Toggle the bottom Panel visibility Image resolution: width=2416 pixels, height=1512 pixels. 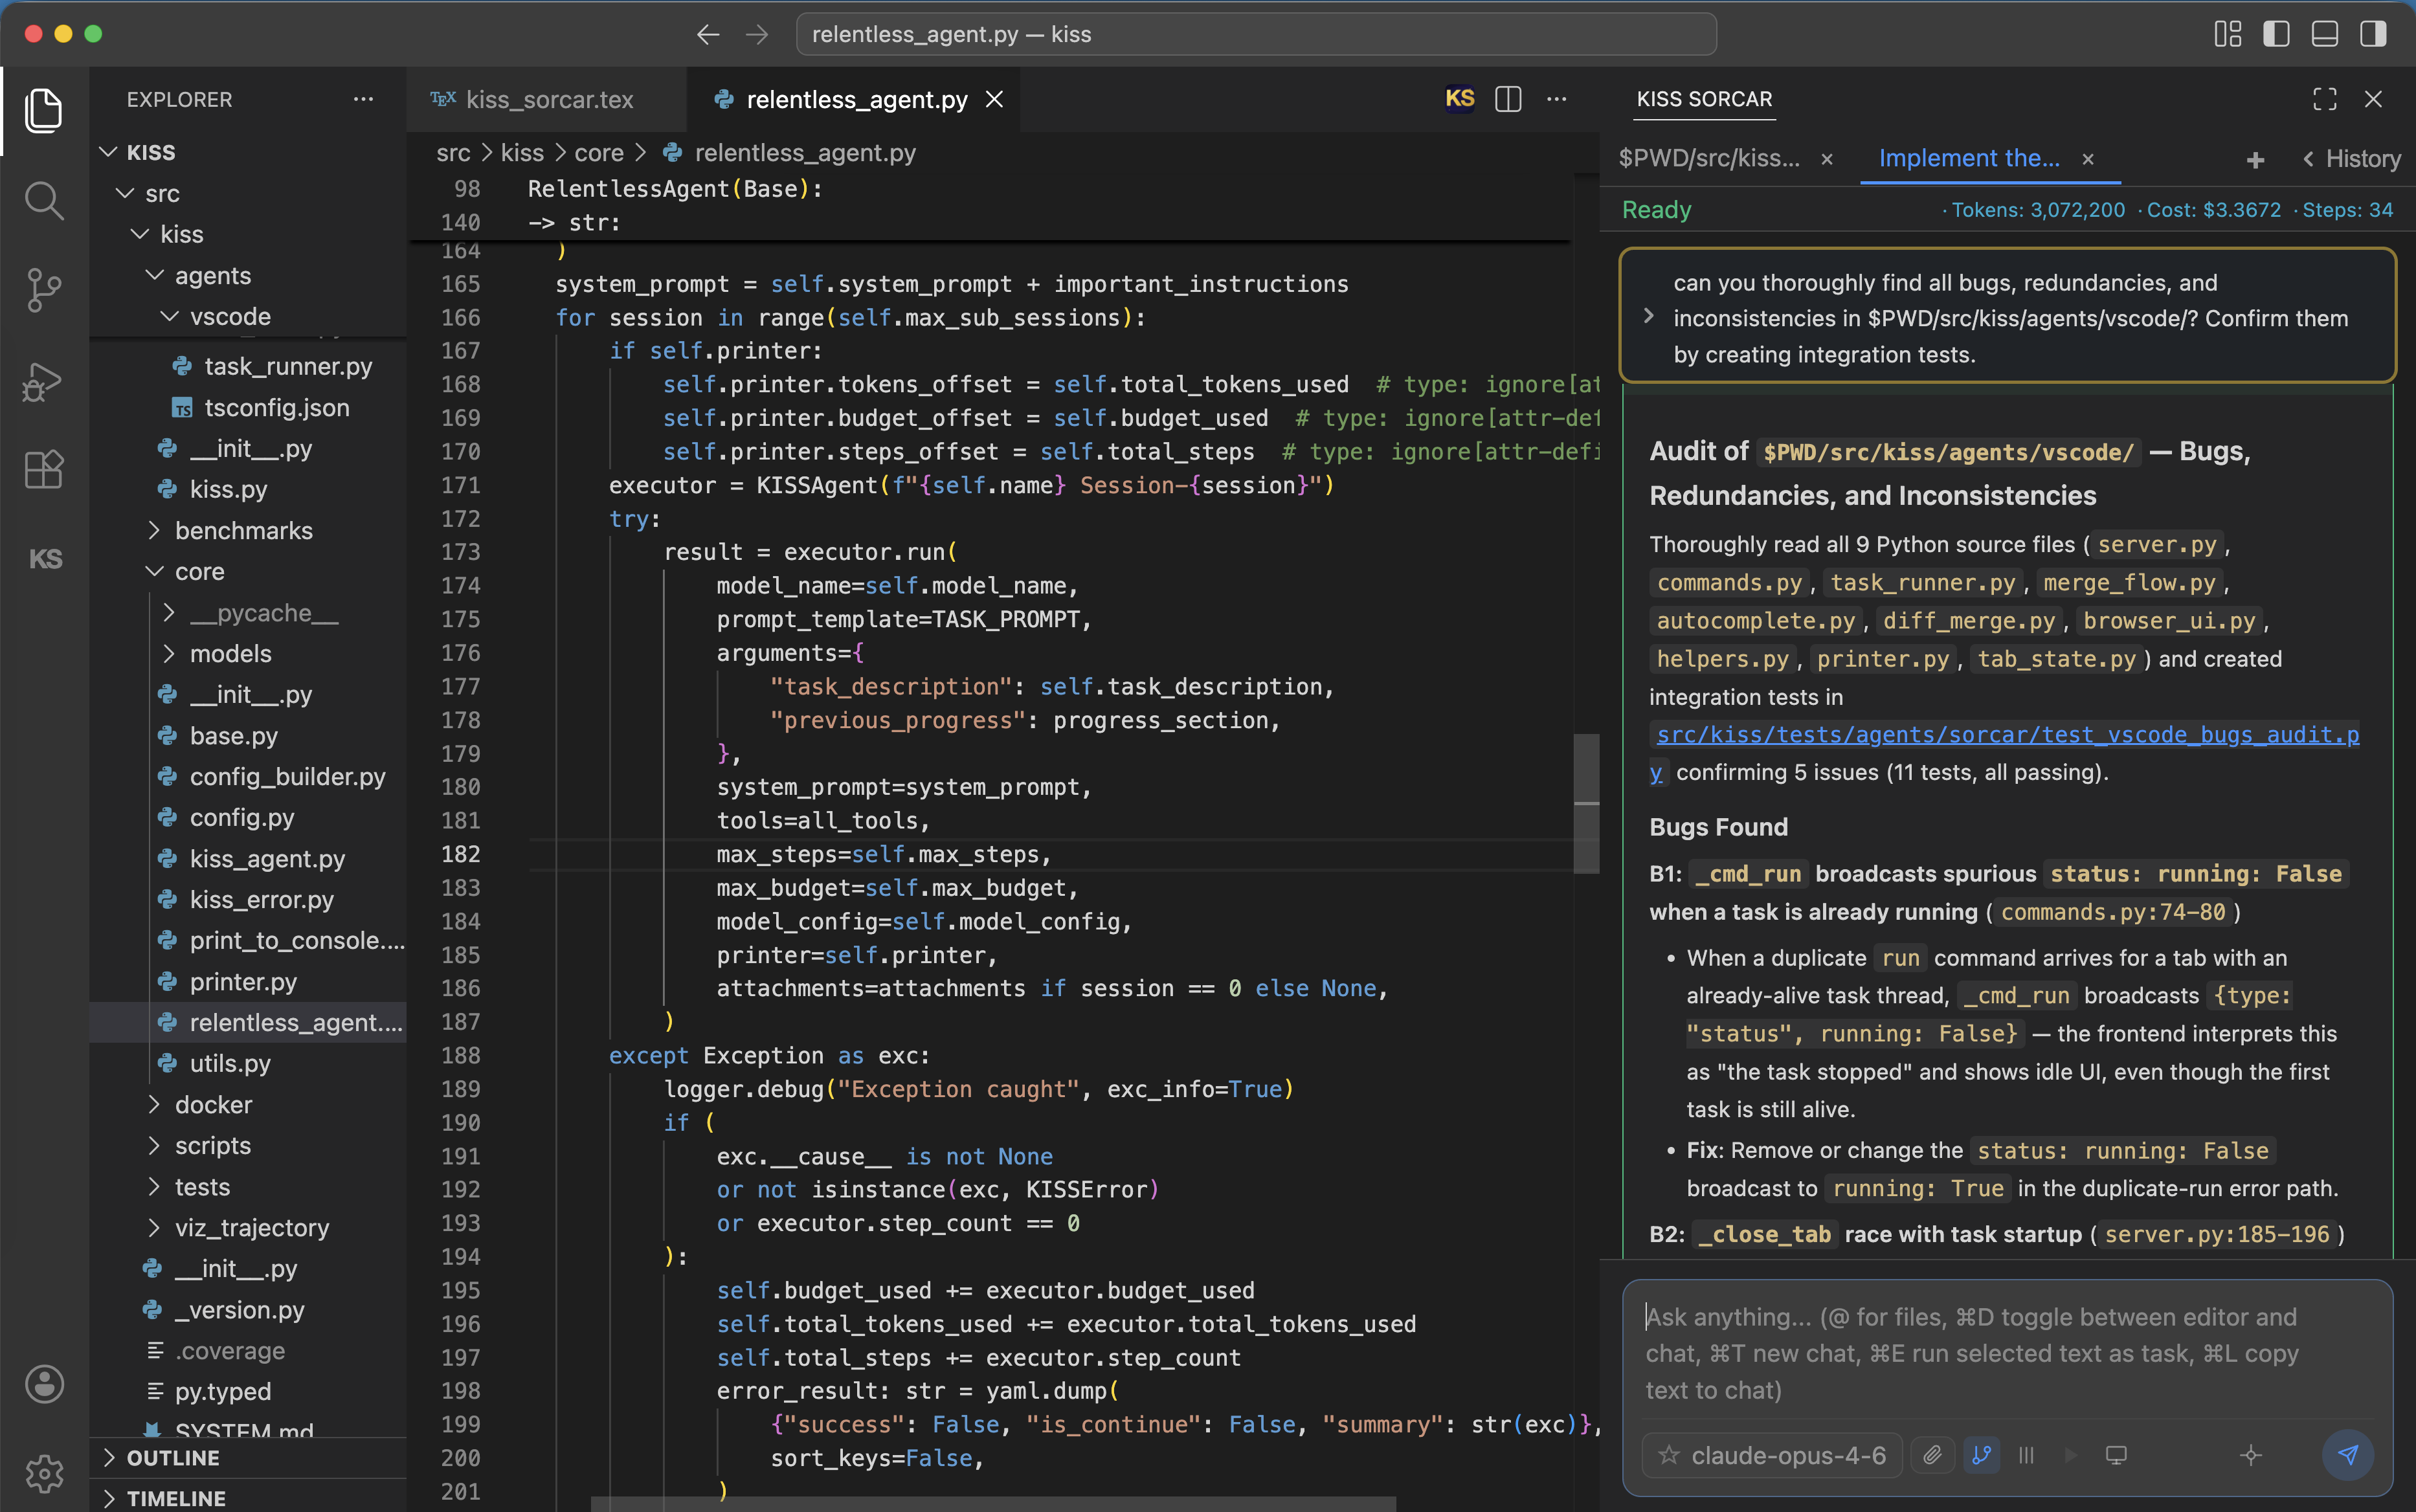(x=2325, y=34)
